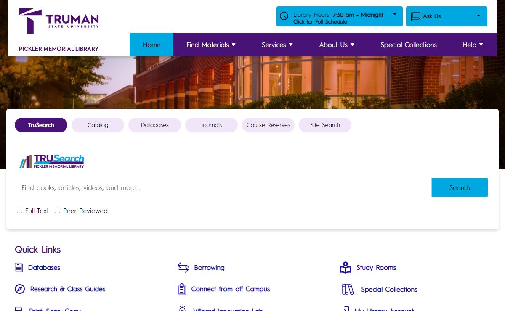The width and height of the screenshot is (505, 311).
Task: Open the Course Reserves search tab
Action: (x=268, y=125)
